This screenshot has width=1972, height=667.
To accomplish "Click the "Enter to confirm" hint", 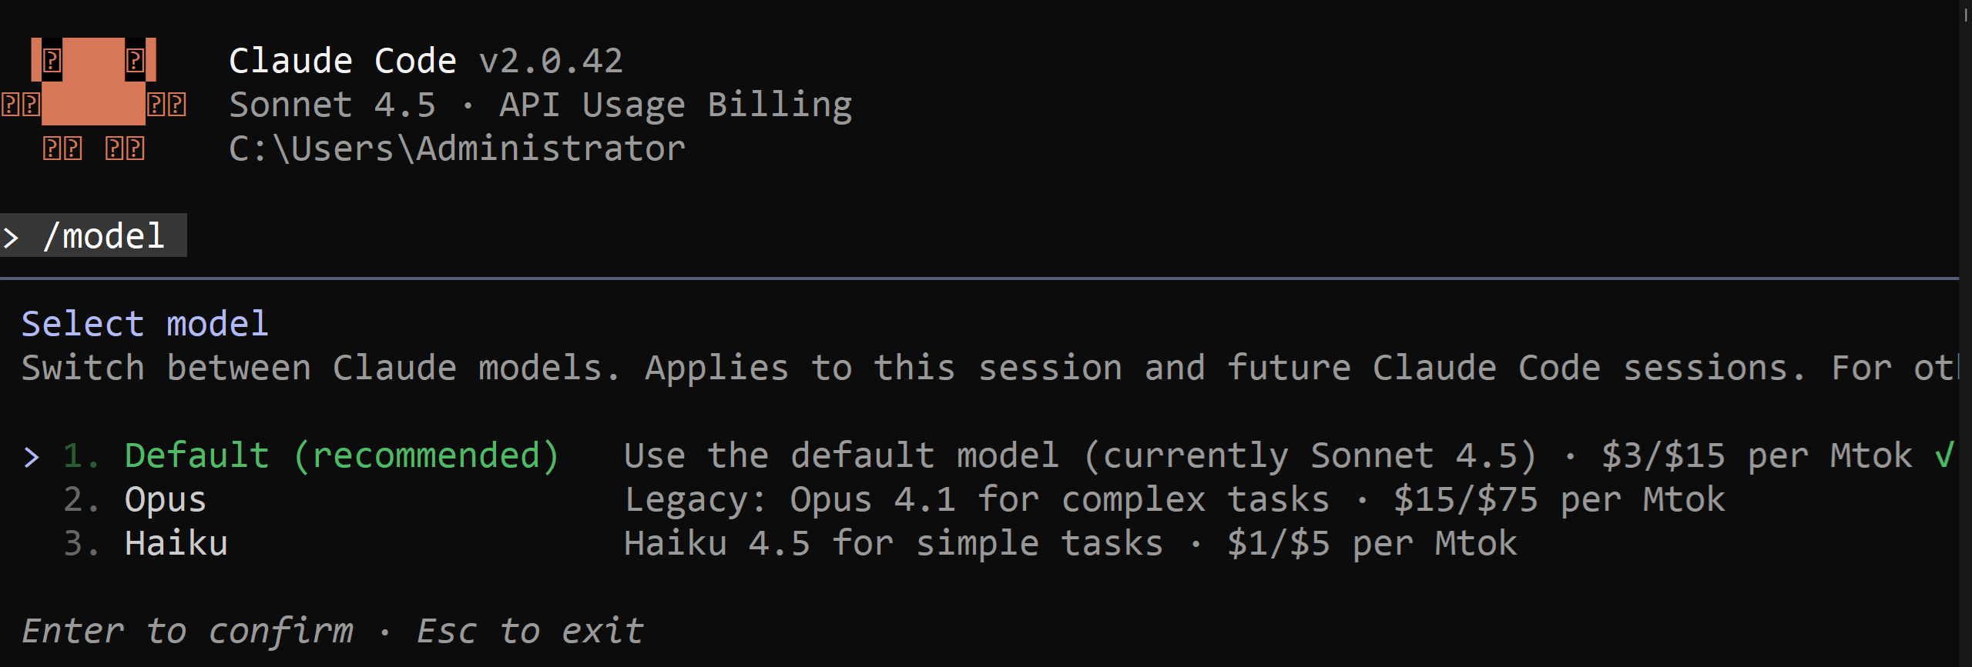I will click(187, 632).
